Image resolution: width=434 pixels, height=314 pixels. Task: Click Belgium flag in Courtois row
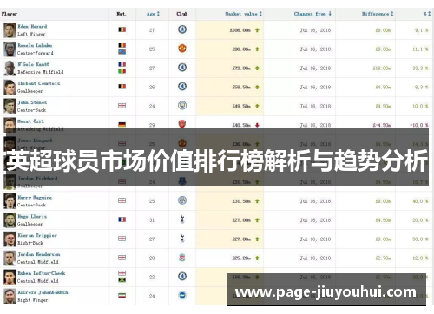(x=122, y=87)
